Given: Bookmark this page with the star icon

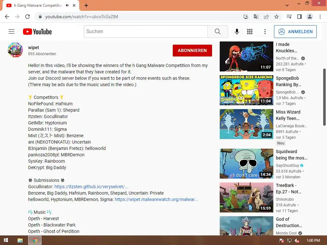Looking at the screenshot, I should click(277, 17).
